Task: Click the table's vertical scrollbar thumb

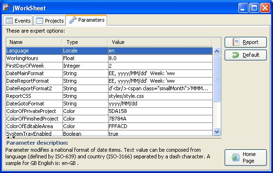Action: (x=217, y=78)
